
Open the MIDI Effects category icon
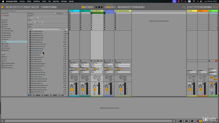[x=2, y=33]
